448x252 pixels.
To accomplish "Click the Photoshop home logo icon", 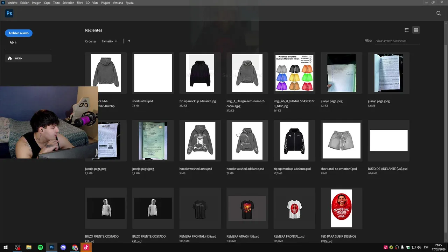I will (x=9, y=14).
